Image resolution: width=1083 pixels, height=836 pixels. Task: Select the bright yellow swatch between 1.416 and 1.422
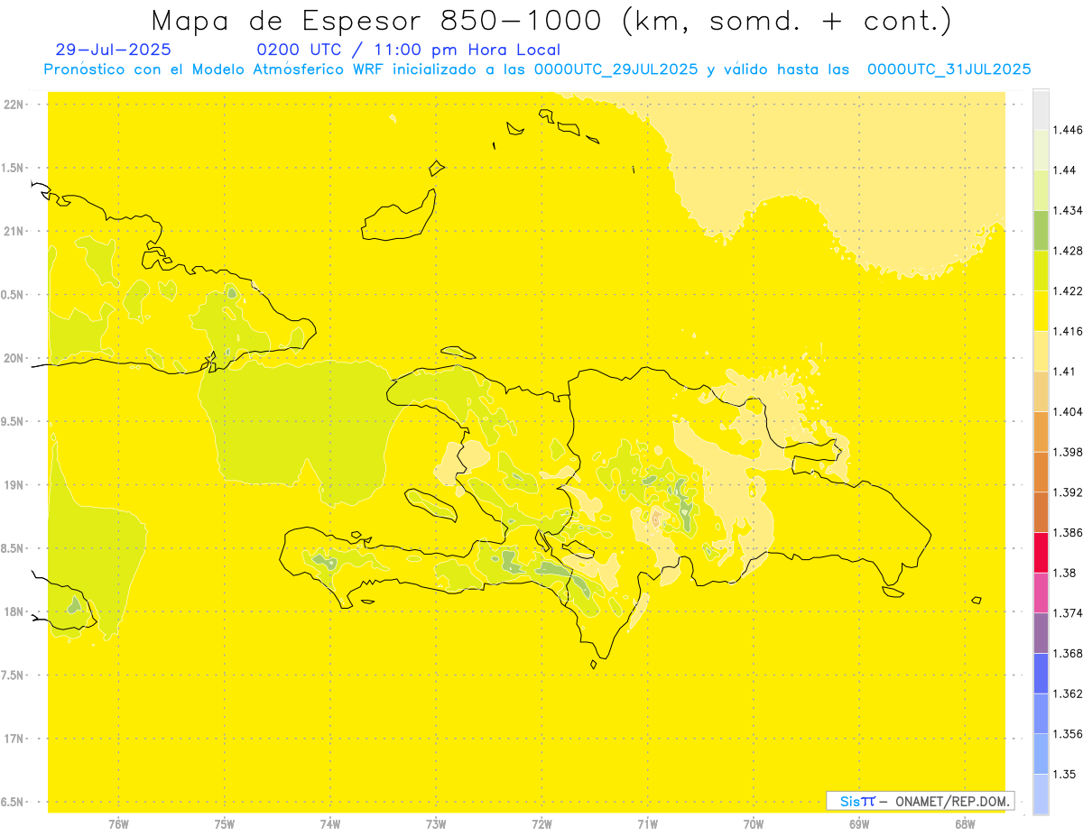point(1041,310)
